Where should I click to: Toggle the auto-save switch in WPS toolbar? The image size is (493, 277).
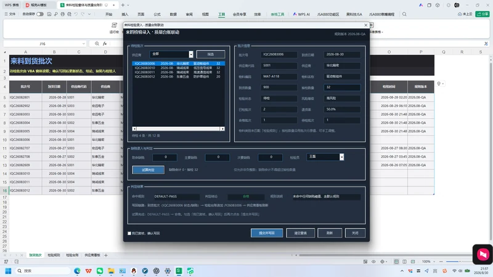click(x=40, y=14)
